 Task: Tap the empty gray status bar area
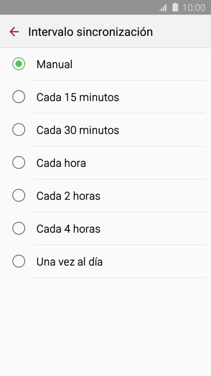[79, 7]
